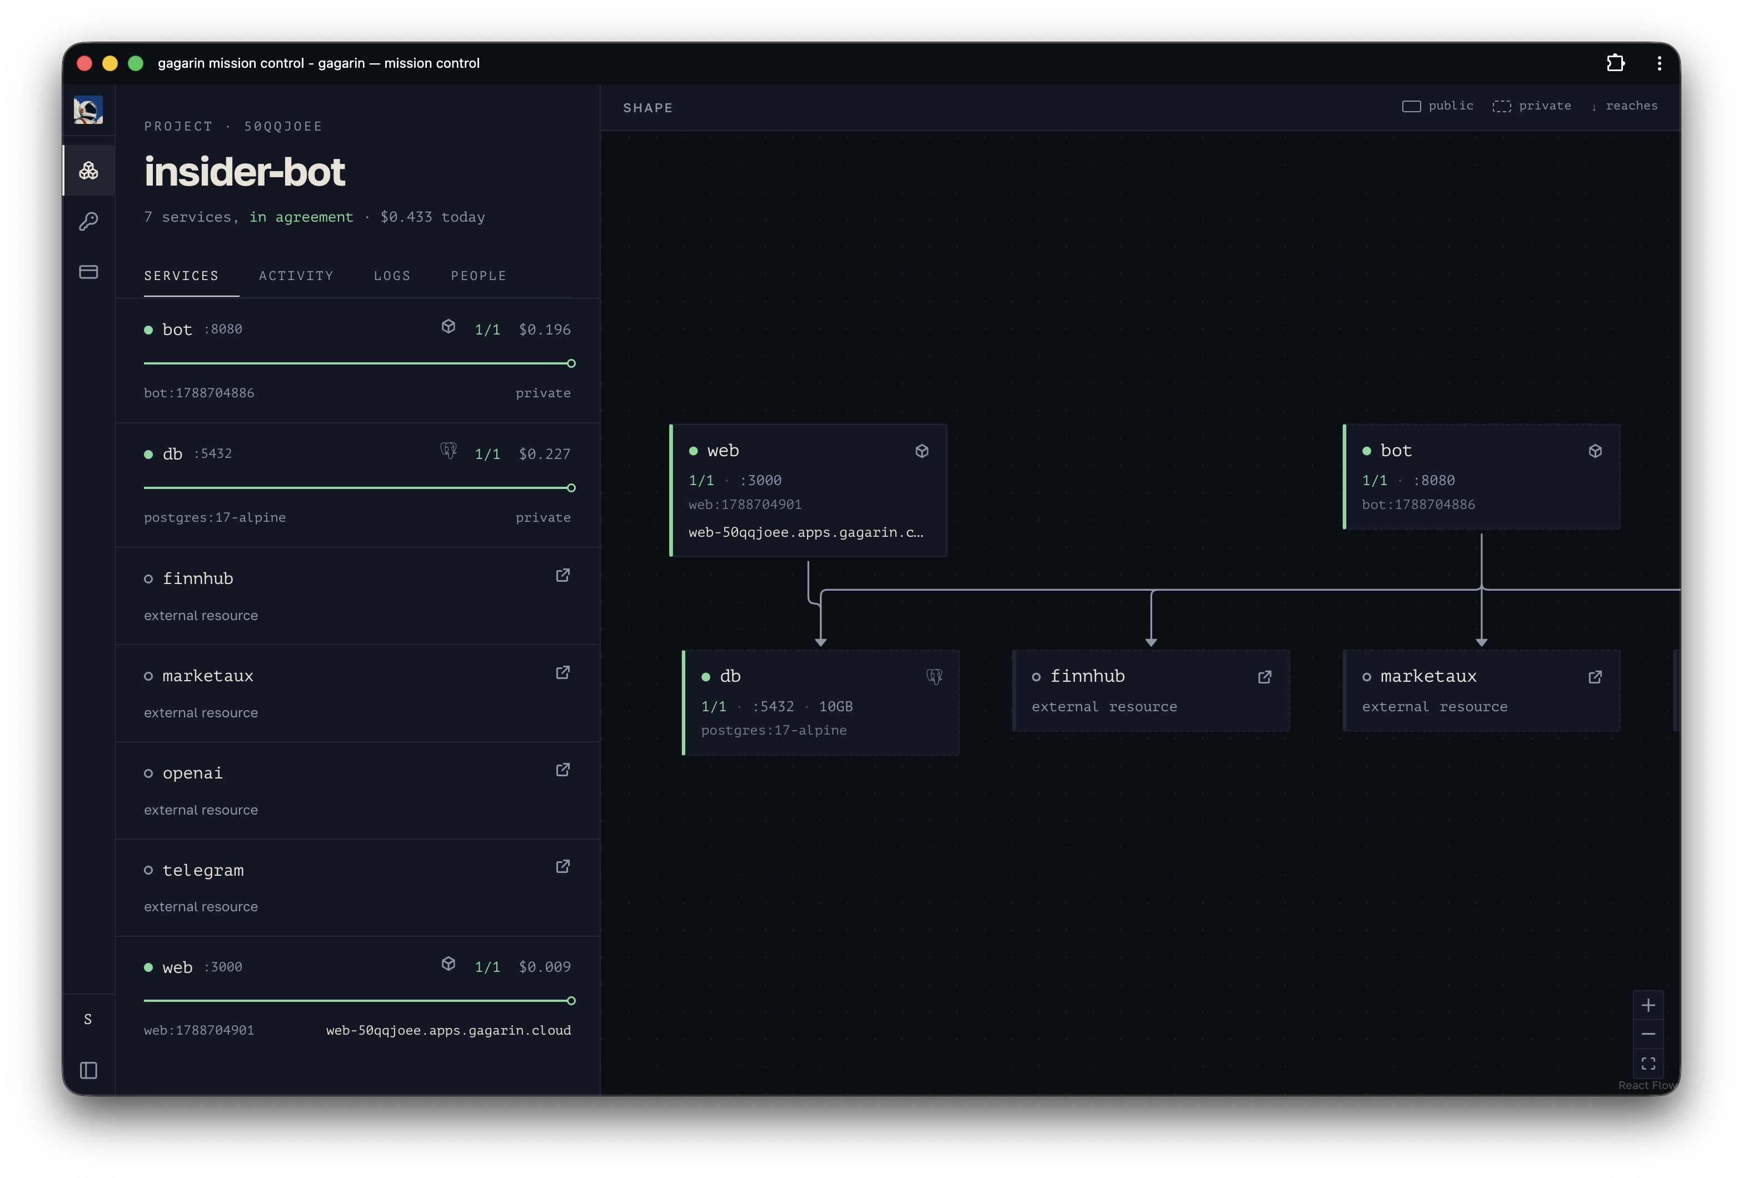Click the finnhub node external link icon
The image size is (1743, 1178).
(x=1264, y=677)
